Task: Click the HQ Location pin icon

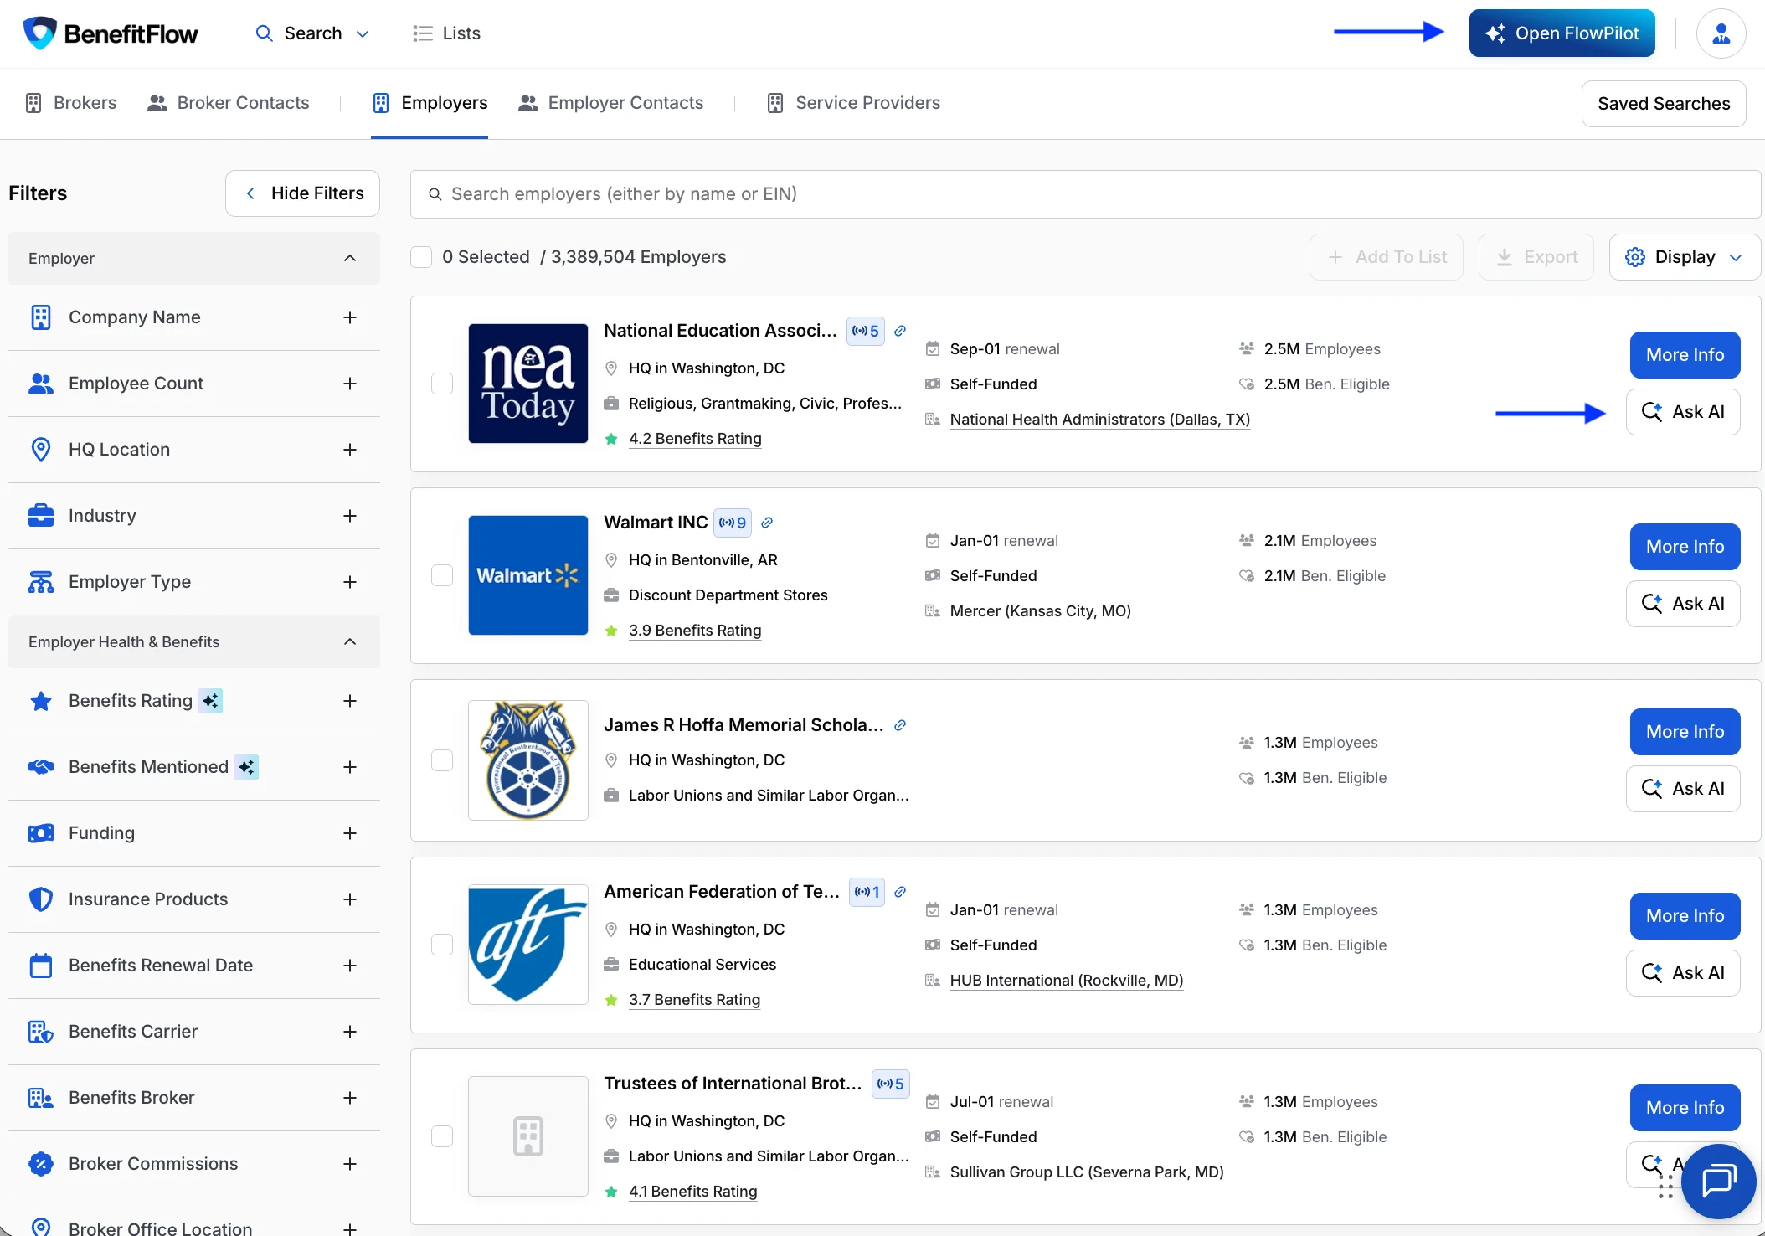Action: click(41, 450)
